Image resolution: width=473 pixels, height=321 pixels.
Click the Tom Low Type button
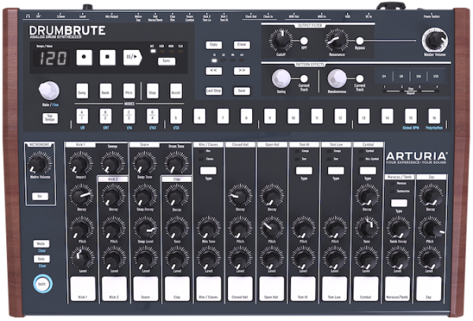click(x=336, y=171)
